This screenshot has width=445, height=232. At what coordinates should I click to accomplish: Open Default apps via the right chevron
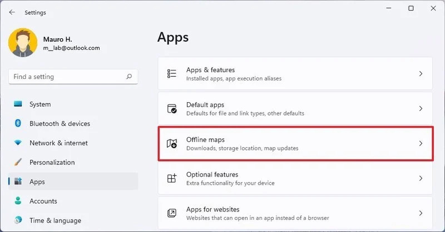[421, 108]
